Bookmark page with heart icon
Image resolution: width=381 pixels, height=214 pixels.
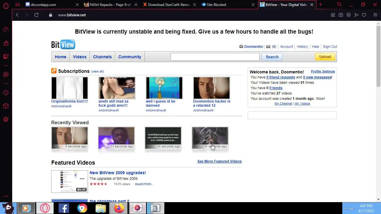point(364,15)
